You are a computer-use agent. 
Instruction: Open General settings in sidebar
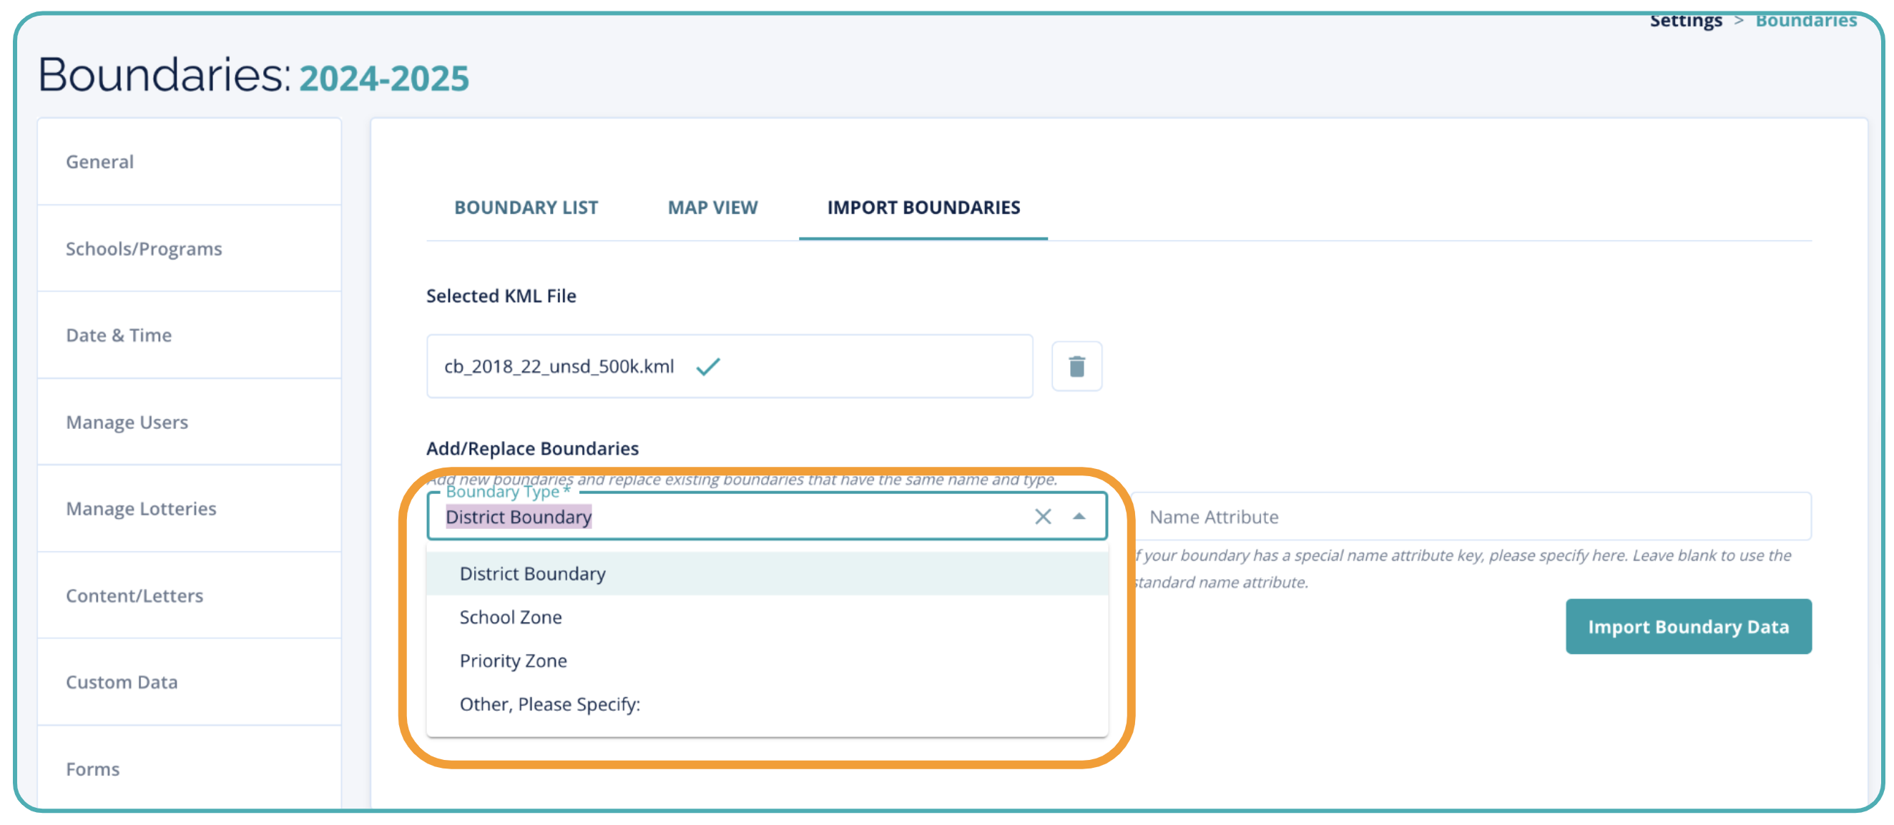pos(100,162)
